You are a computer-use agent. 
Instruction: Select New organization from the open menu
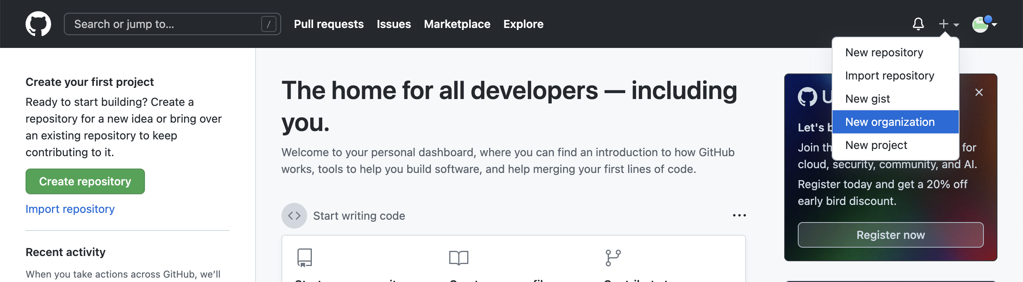tap(890, 122)
